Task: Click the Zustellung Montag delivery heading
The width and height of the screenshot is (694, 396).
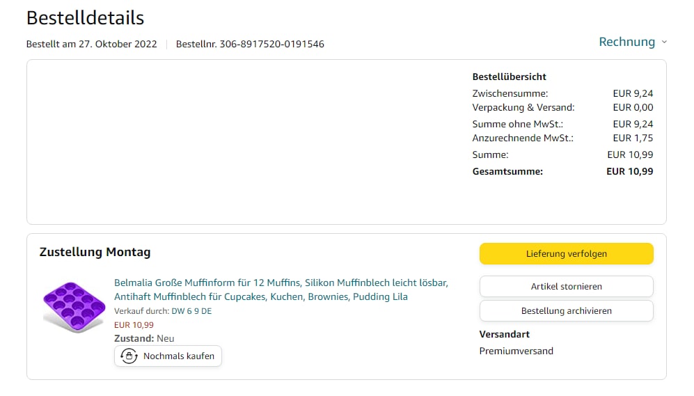Action: click(95, 252)
